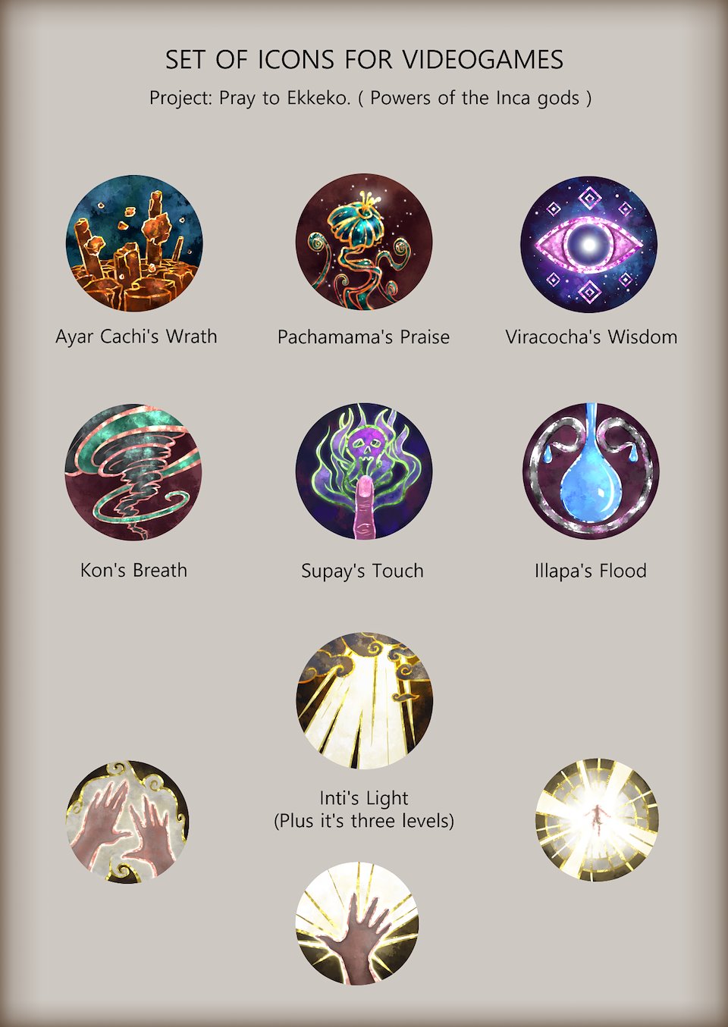Click the Ayar Cachi's Wrath rock icon
This screenshot has height=1027, width=728.
(x=134, y=244)
